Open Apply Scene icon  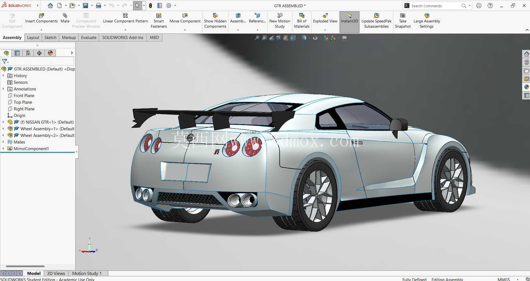[333, 38]
